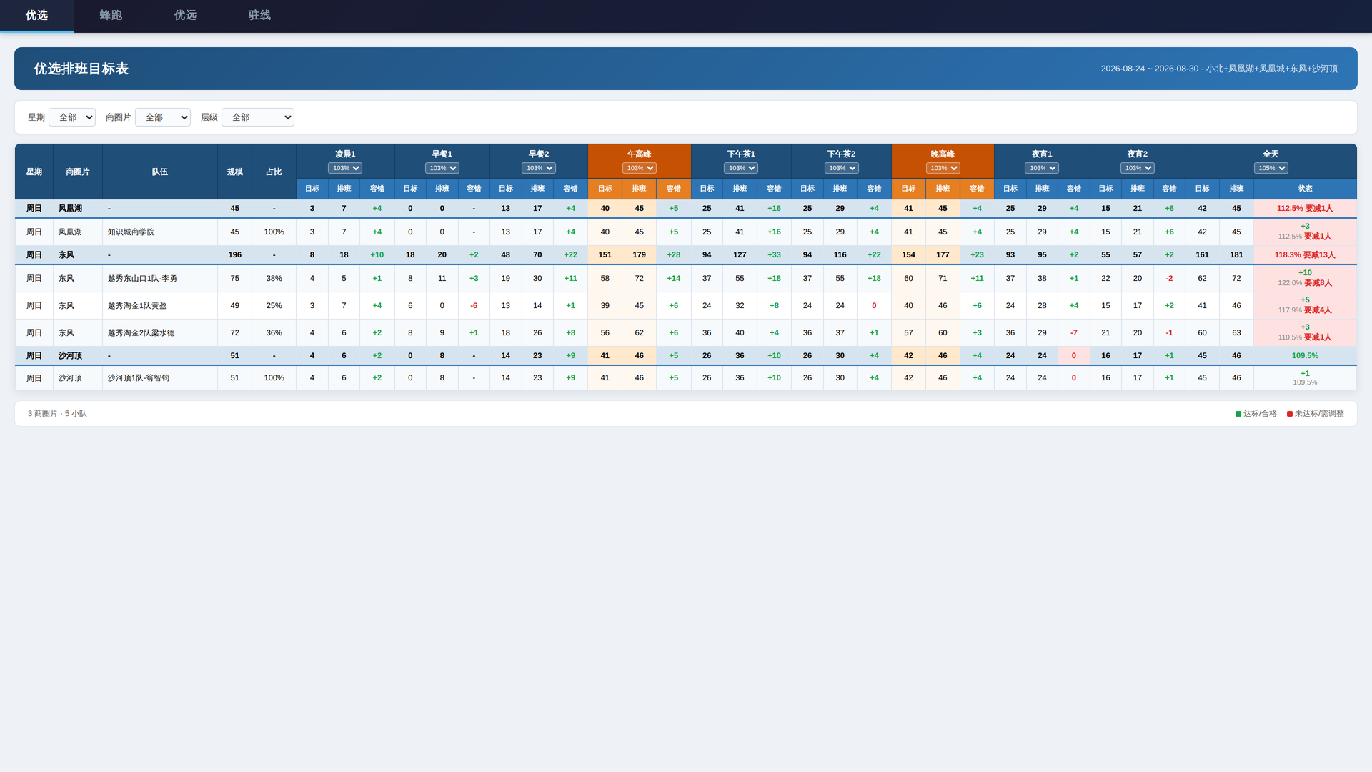Click the 25% share cell

coord(274,306)
